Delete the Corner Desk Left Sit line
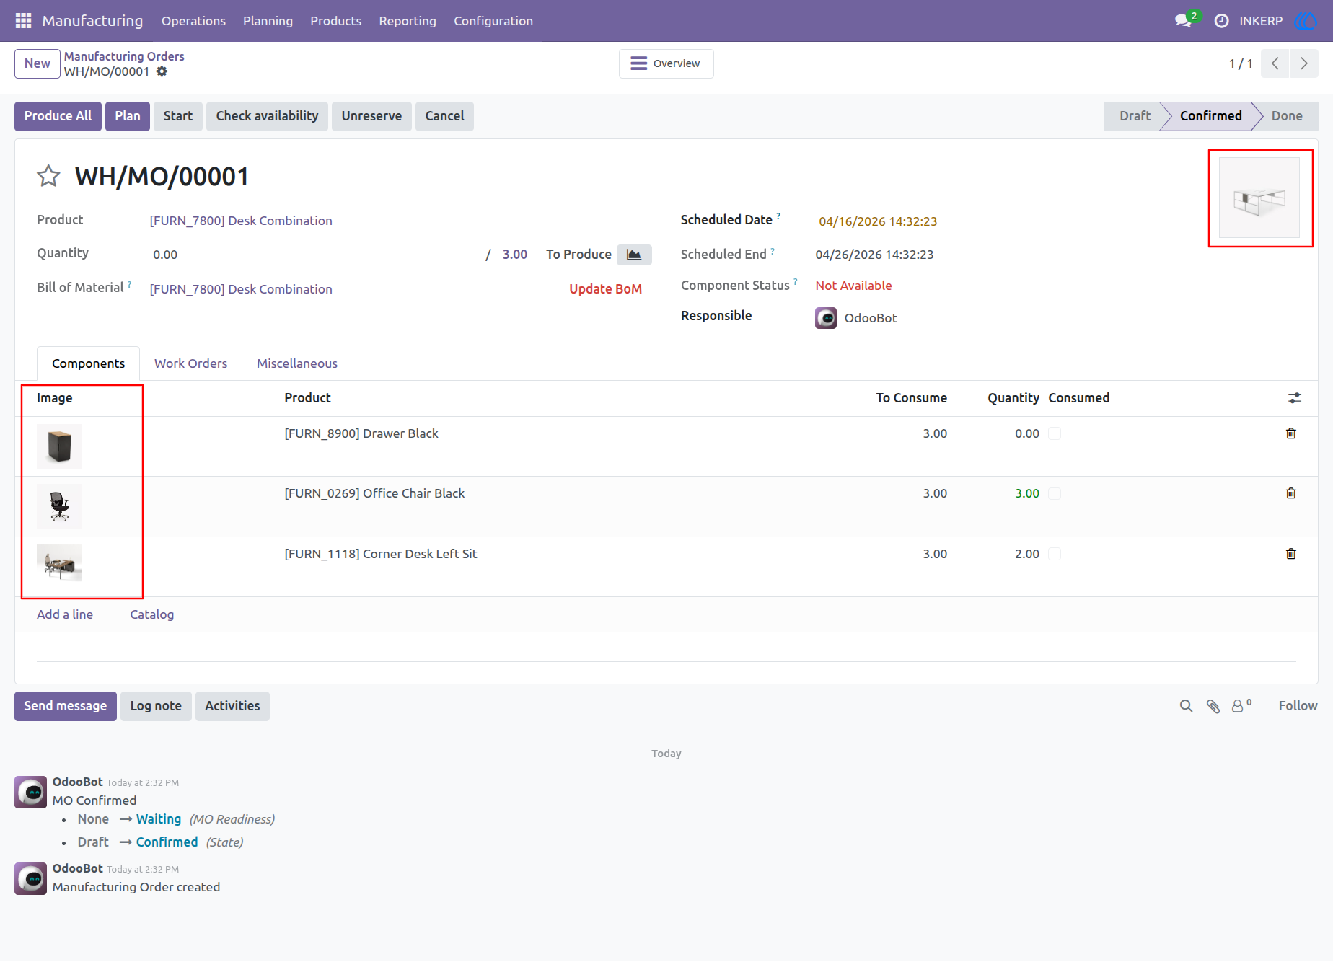 tap(1291, 554)
